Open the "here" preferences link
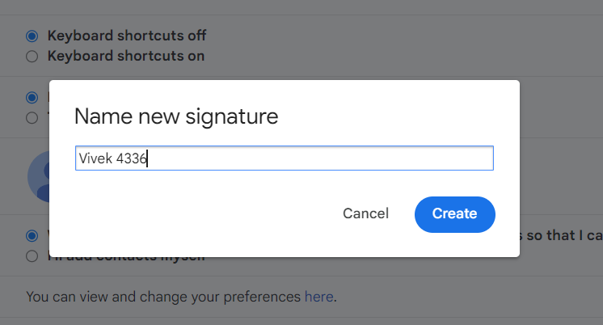This screenshot has height=325, width=603. 318,297
